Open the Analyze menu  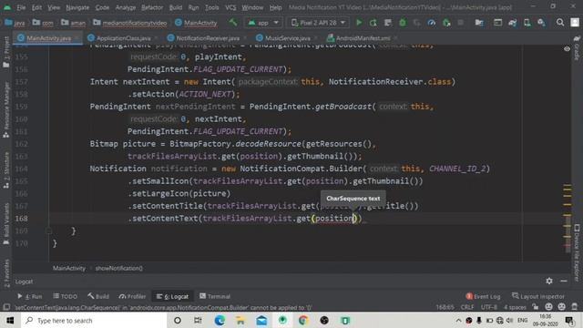pyautogui.click(x=126, y=7)
